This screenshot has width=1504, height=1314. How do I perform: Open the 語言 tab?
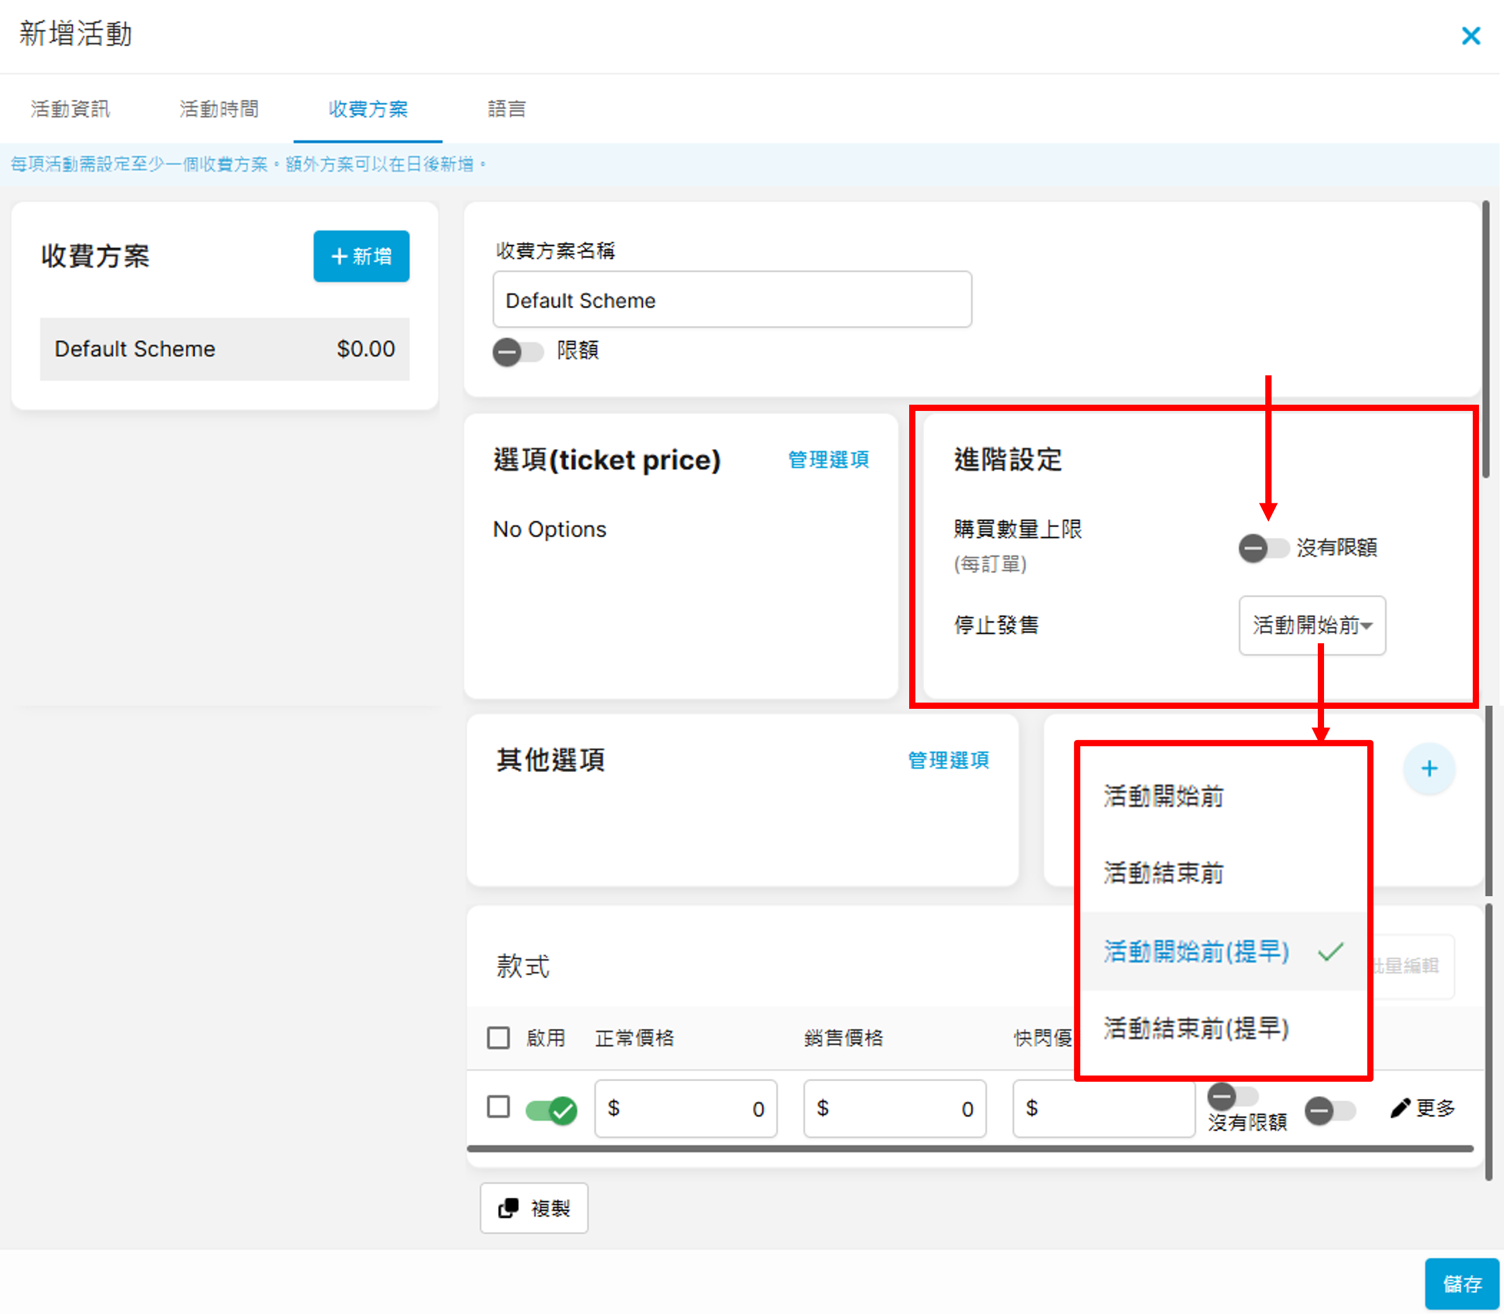pos(506,109)
